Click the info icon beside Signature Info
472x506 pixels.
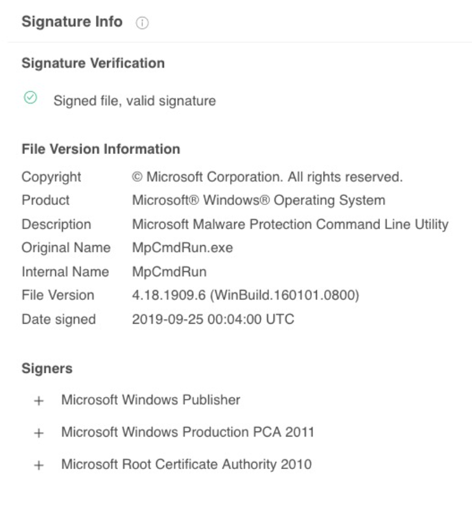[x=141, y=23]
